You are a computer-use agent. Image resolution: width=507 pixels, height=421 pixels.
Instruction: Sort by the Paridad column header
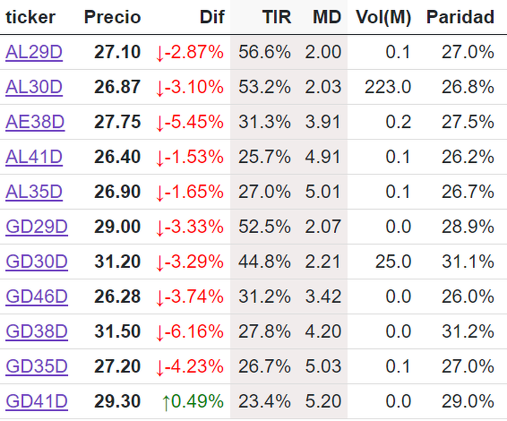click(460, 17)
